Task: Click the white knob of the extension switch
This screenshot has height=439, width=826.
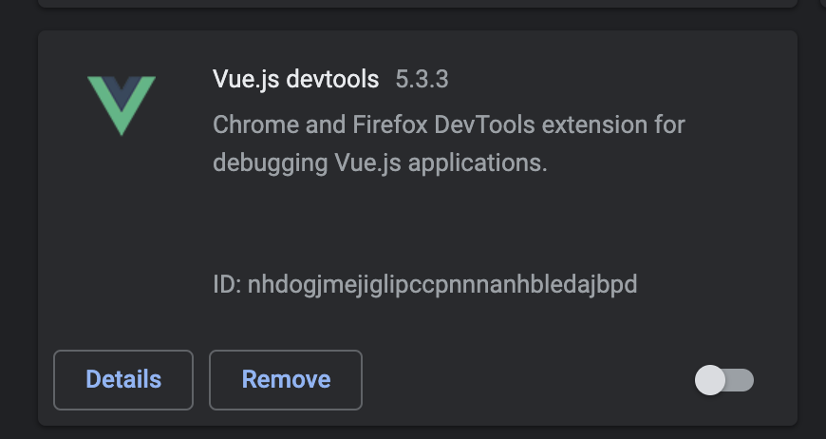Action: coord(710,380)
